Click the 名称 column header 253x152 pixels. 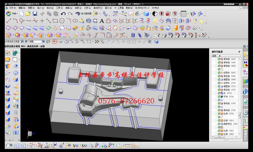(x=214, y=56)
